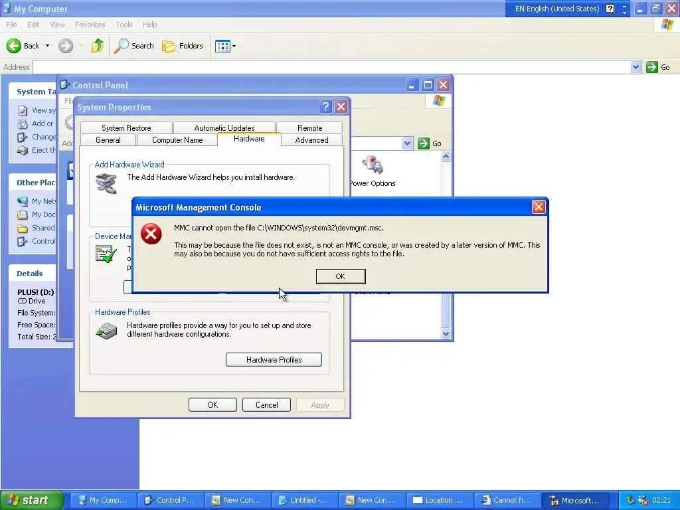Click the EN English language bar indicator
This screenshot has height=510, width=680.
[557, 9]
